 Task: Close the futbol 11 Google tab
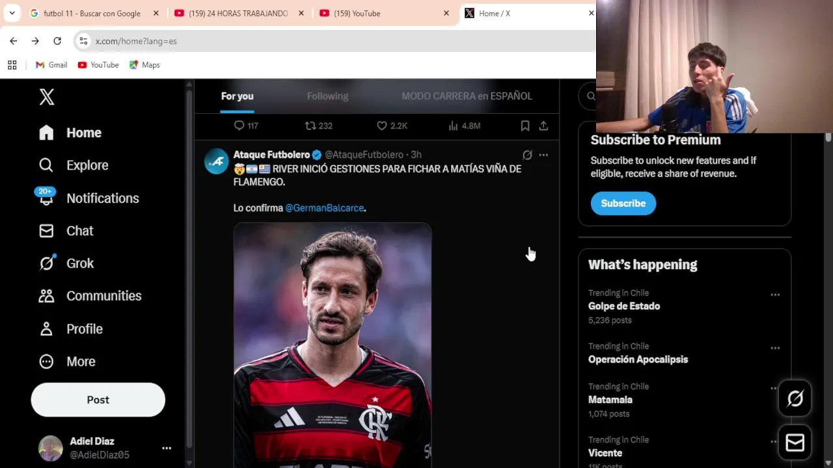(156, 13)
